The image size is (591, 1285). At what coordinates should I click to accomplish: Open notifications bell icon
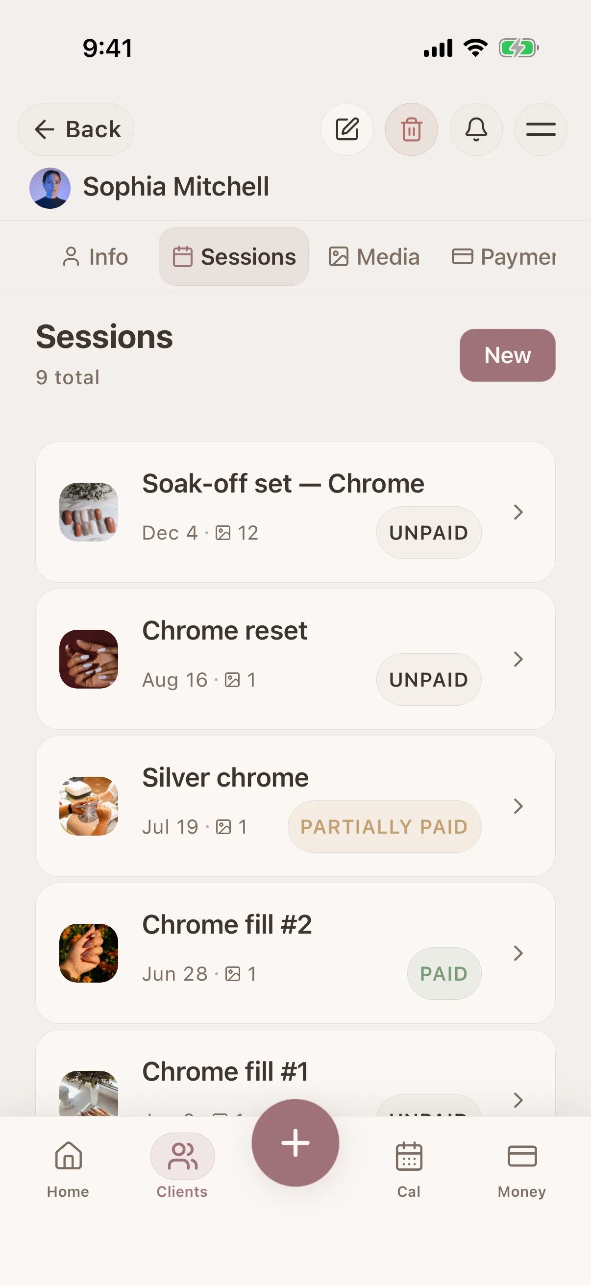coord(476,129)
